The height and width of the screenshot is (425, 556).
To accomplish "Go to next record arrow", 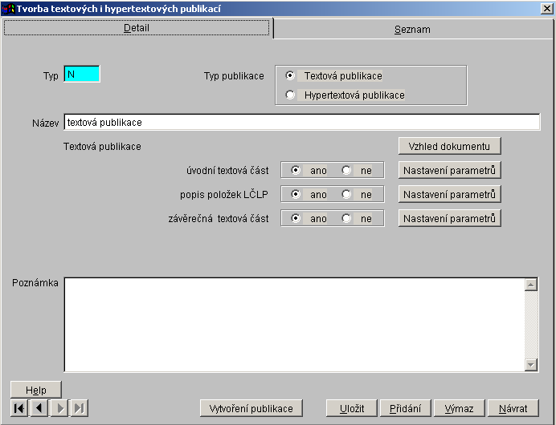I will click(x=59, y=408).
